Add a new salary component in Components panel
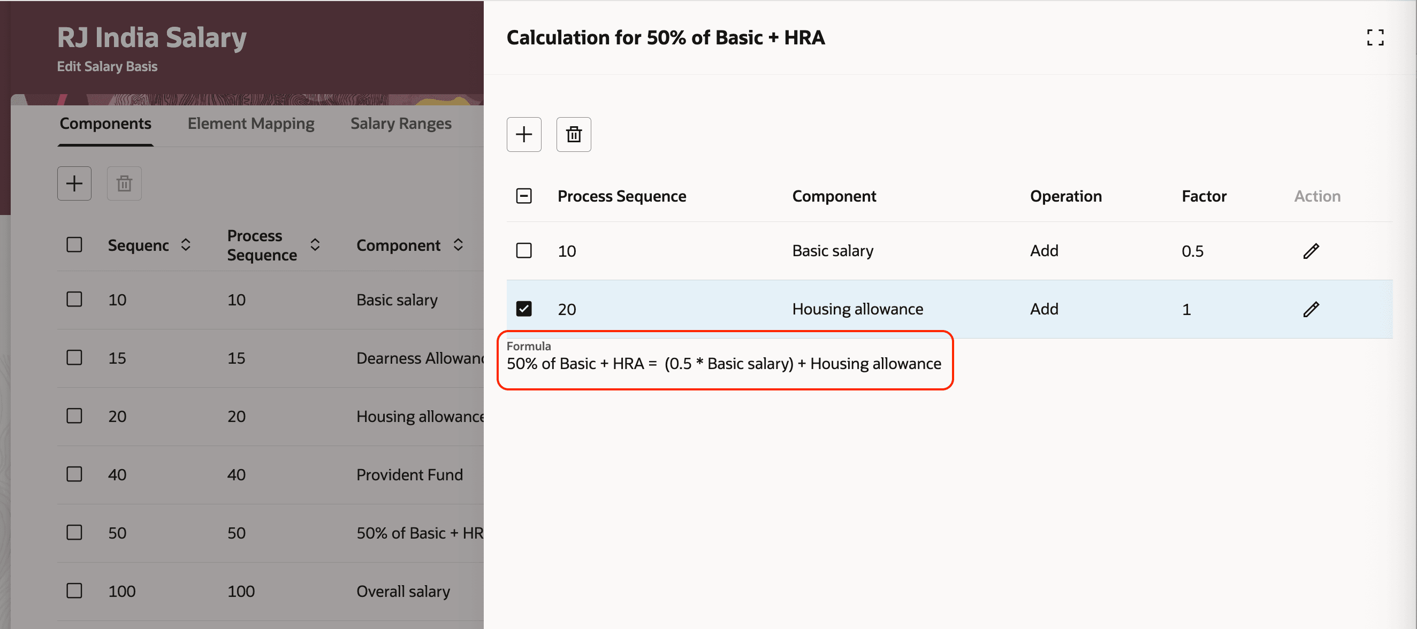 point(74,183)
